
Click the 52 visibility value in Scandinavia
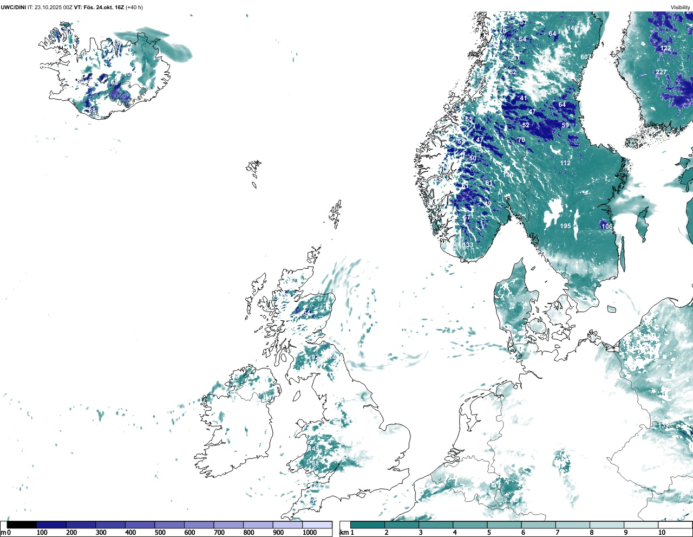point(526,125)
